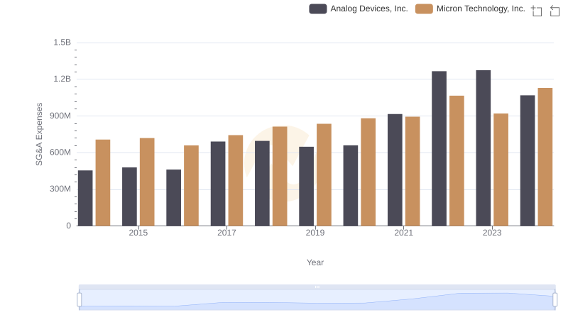The width and height of the screenshot is (568, 327).
Task: Click the 2017 x-axis label
Action: click(226, 233)
